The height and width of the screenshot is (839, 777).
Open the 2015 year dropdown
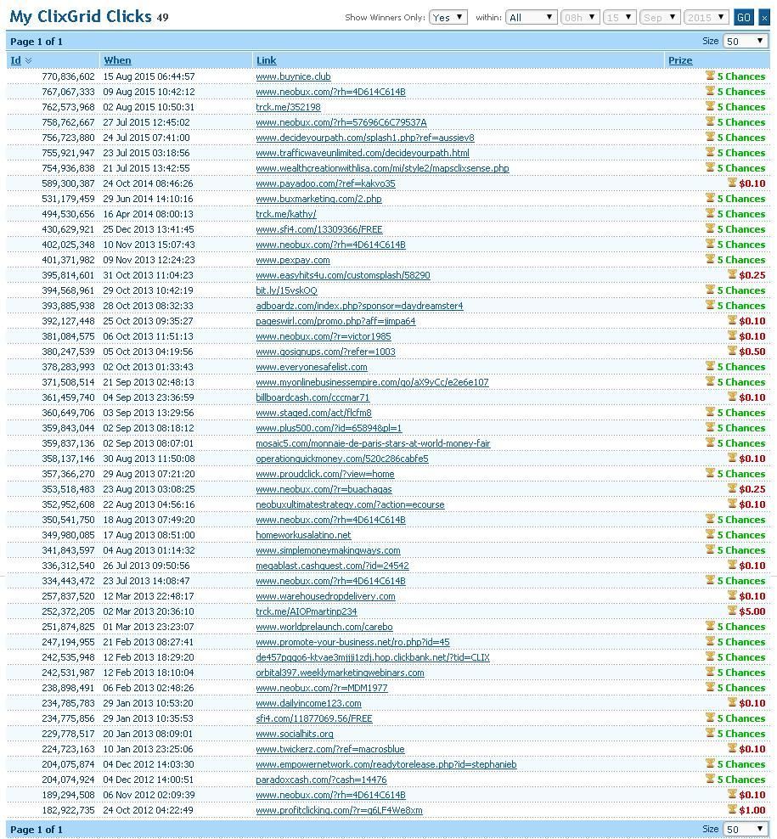(x=707, y=18)
